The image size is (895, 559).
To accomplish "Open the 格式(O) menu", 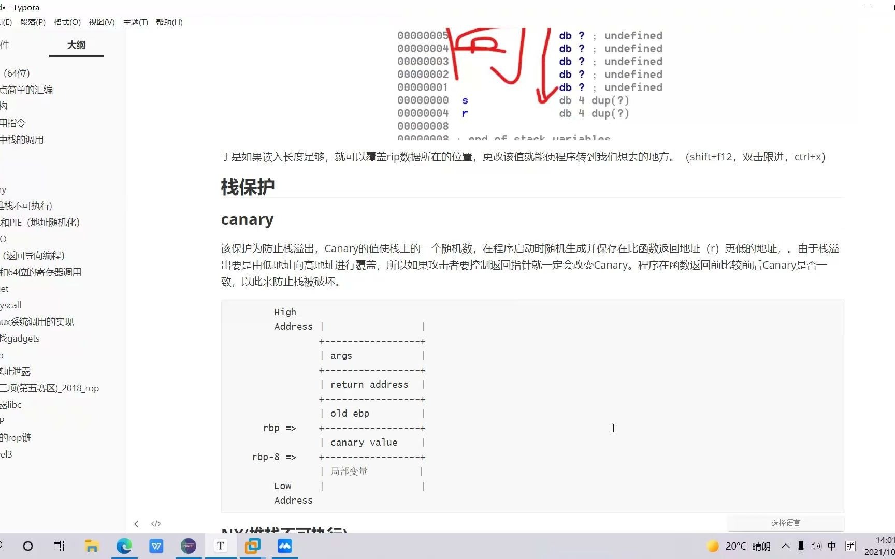I will (67, 22).
